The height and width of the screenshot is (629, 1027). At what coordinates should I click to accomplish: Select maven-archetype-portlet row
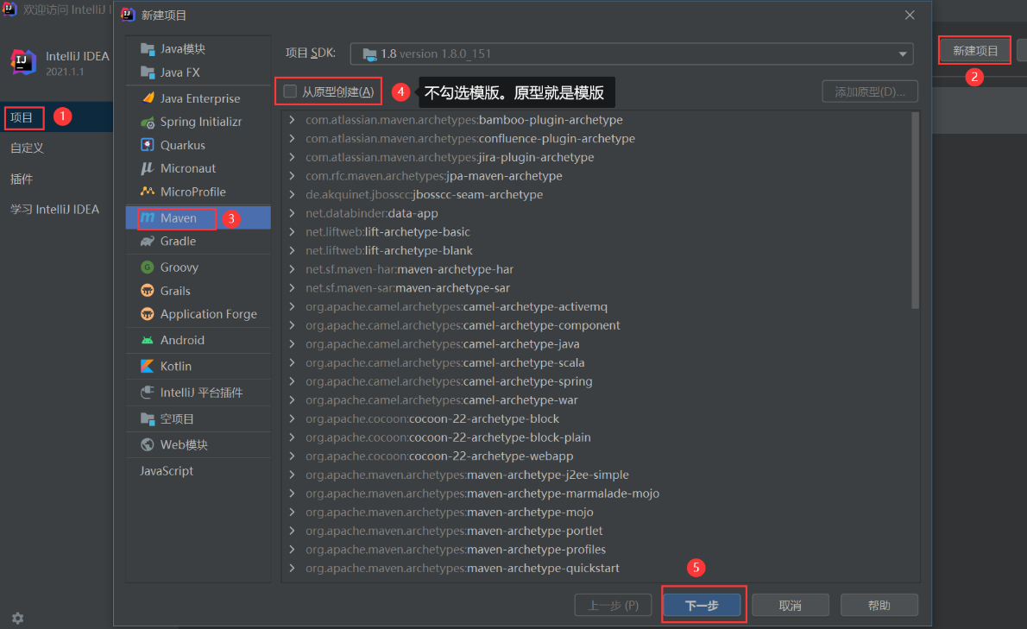tap(596, 531)
